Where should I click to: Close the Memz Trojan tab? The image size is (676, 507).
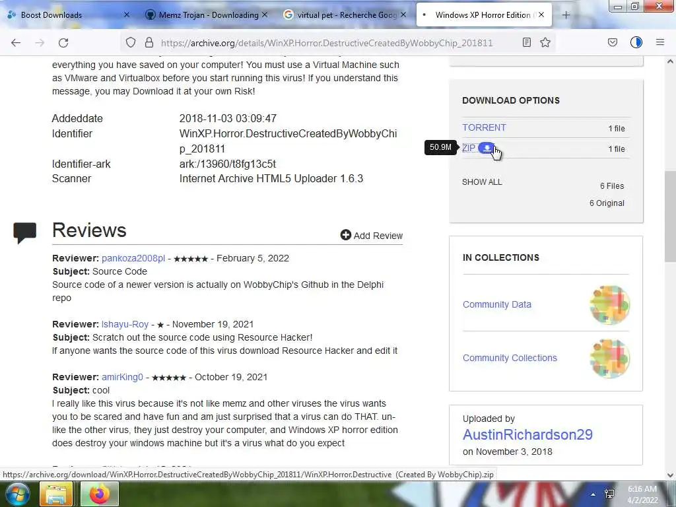click(x=265, y=15)
